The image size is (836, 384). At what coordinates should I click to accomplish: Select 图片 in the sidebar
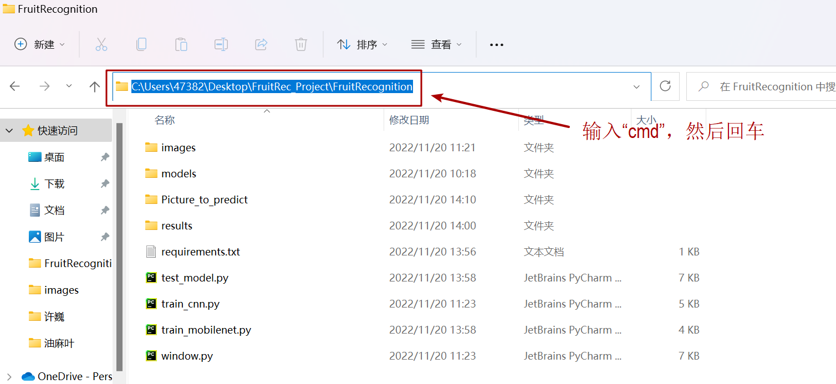tap(54, 237)
